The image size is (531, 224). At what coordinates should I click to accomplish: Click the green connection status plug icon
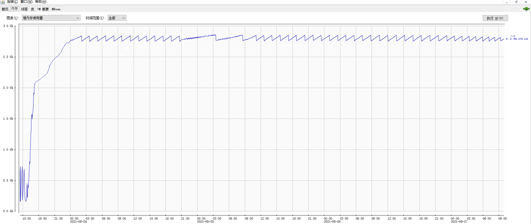coord(526,9)
